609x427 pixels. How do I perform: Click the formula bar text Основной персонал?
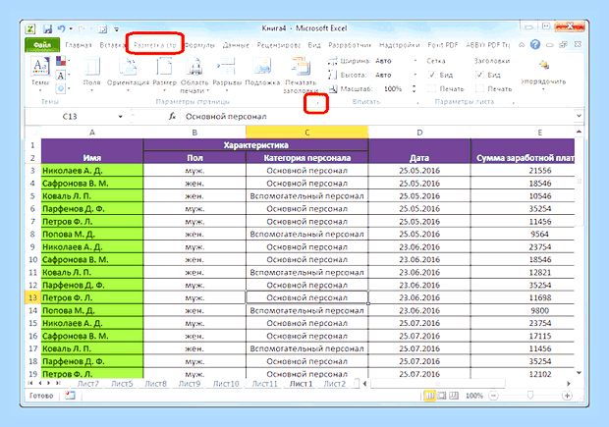coord(226,116)
